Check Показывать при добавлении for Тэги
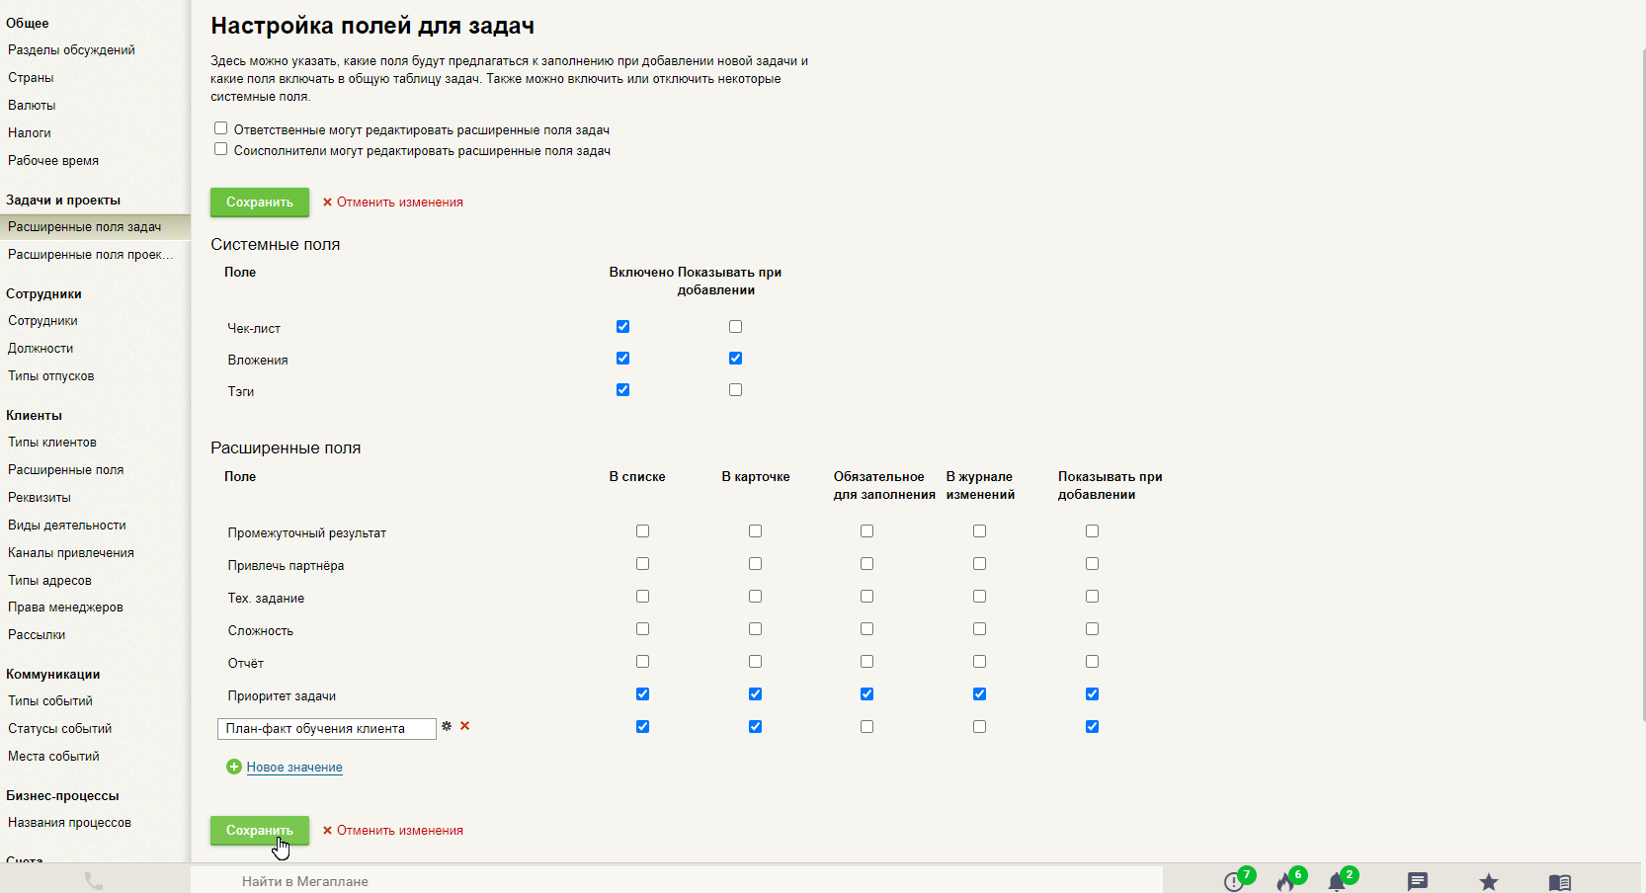This screenshot has height=893, width=1646. tap(735, 390)
